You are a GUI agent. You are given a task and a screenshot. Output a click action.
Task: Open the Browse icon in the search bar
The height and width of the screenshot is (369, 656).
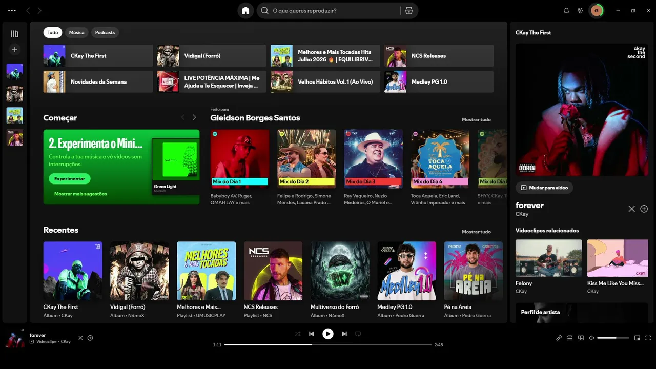pos(409,11)
